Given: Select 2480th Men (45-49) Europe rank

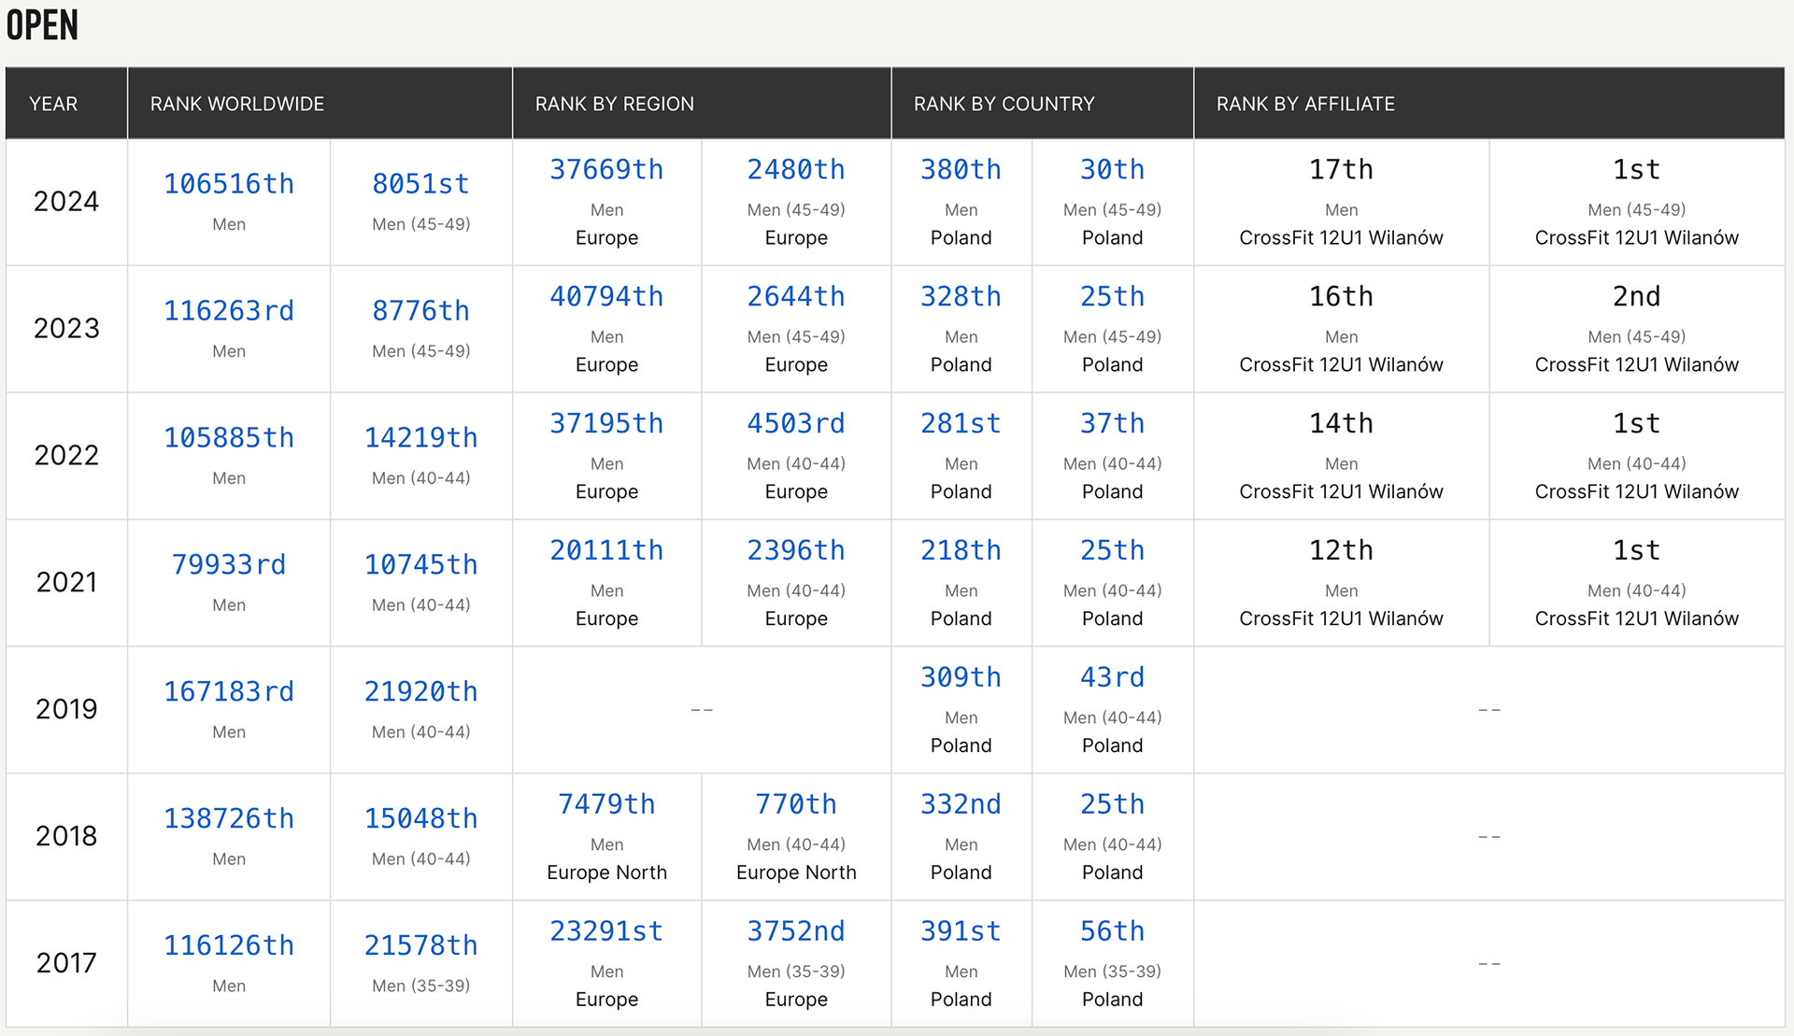Looking at the screenshot, I should pos(795,170).
